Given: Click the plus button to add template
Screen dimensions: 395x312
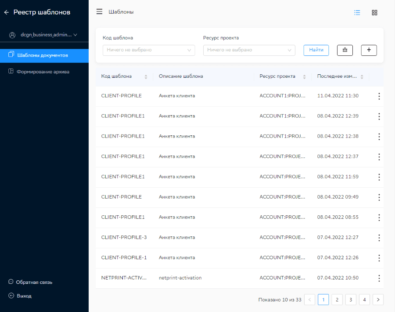Looking at the screenshot, I should click(369, 50).
